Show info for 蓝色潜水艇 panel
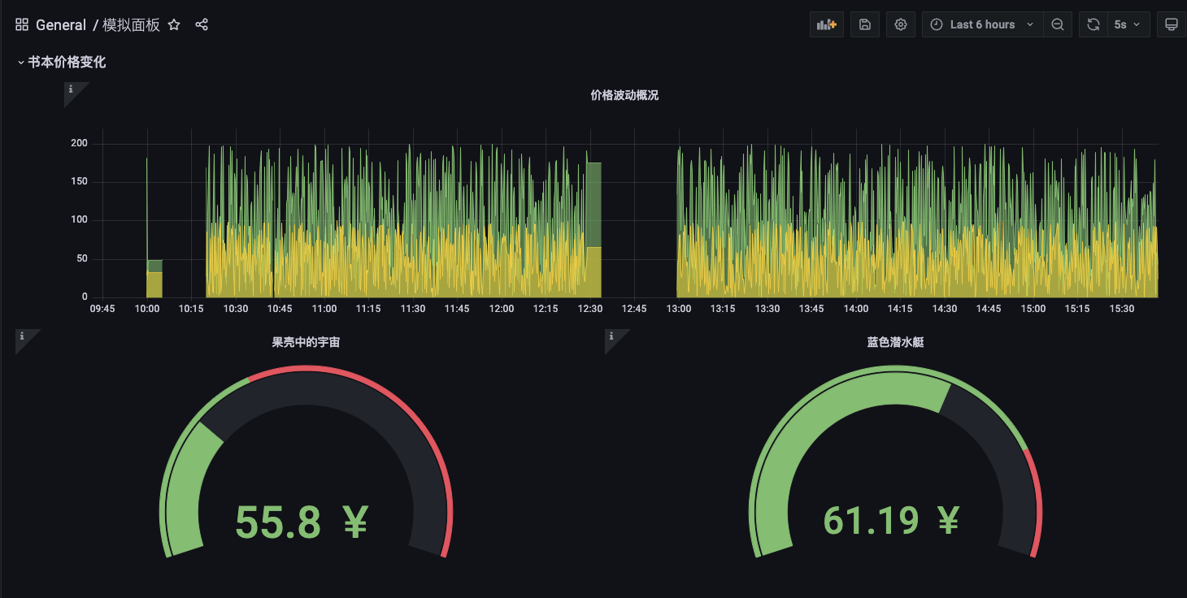The width and height of the screenshot is (1187, 598). tap(611, 336)
